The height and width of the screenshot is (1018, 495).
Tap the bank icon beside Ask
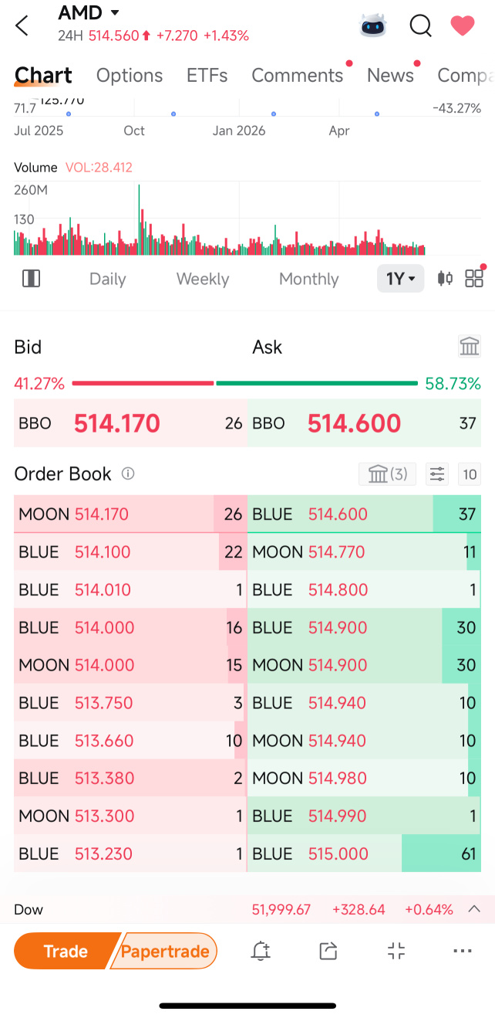tap(470, 346)
